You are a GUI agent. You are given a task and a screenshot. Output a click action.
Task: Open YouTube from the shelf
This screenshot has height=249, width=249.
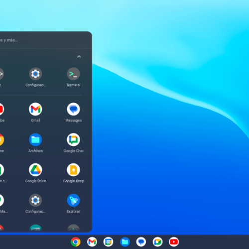click(174, 242)
